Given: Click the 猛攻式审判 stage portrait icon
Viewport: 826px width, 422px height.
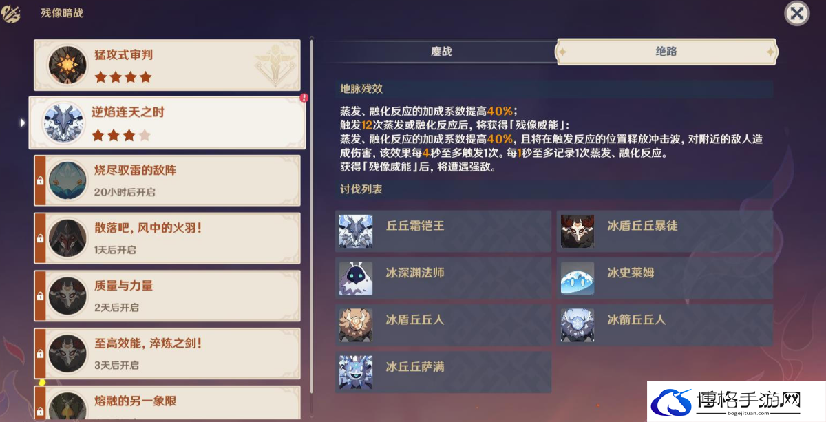Looking at the screenshot, I should click(67, 65).
